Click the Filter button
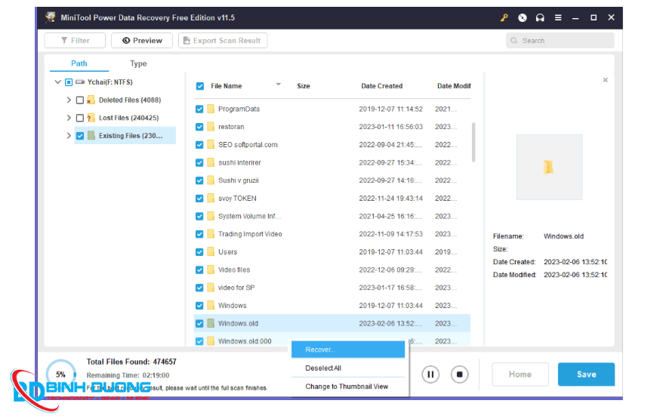 point(75,41)
